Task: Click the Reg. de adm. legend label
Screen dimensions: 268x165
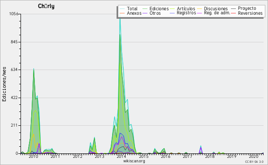Action: [x=217, y=13]
